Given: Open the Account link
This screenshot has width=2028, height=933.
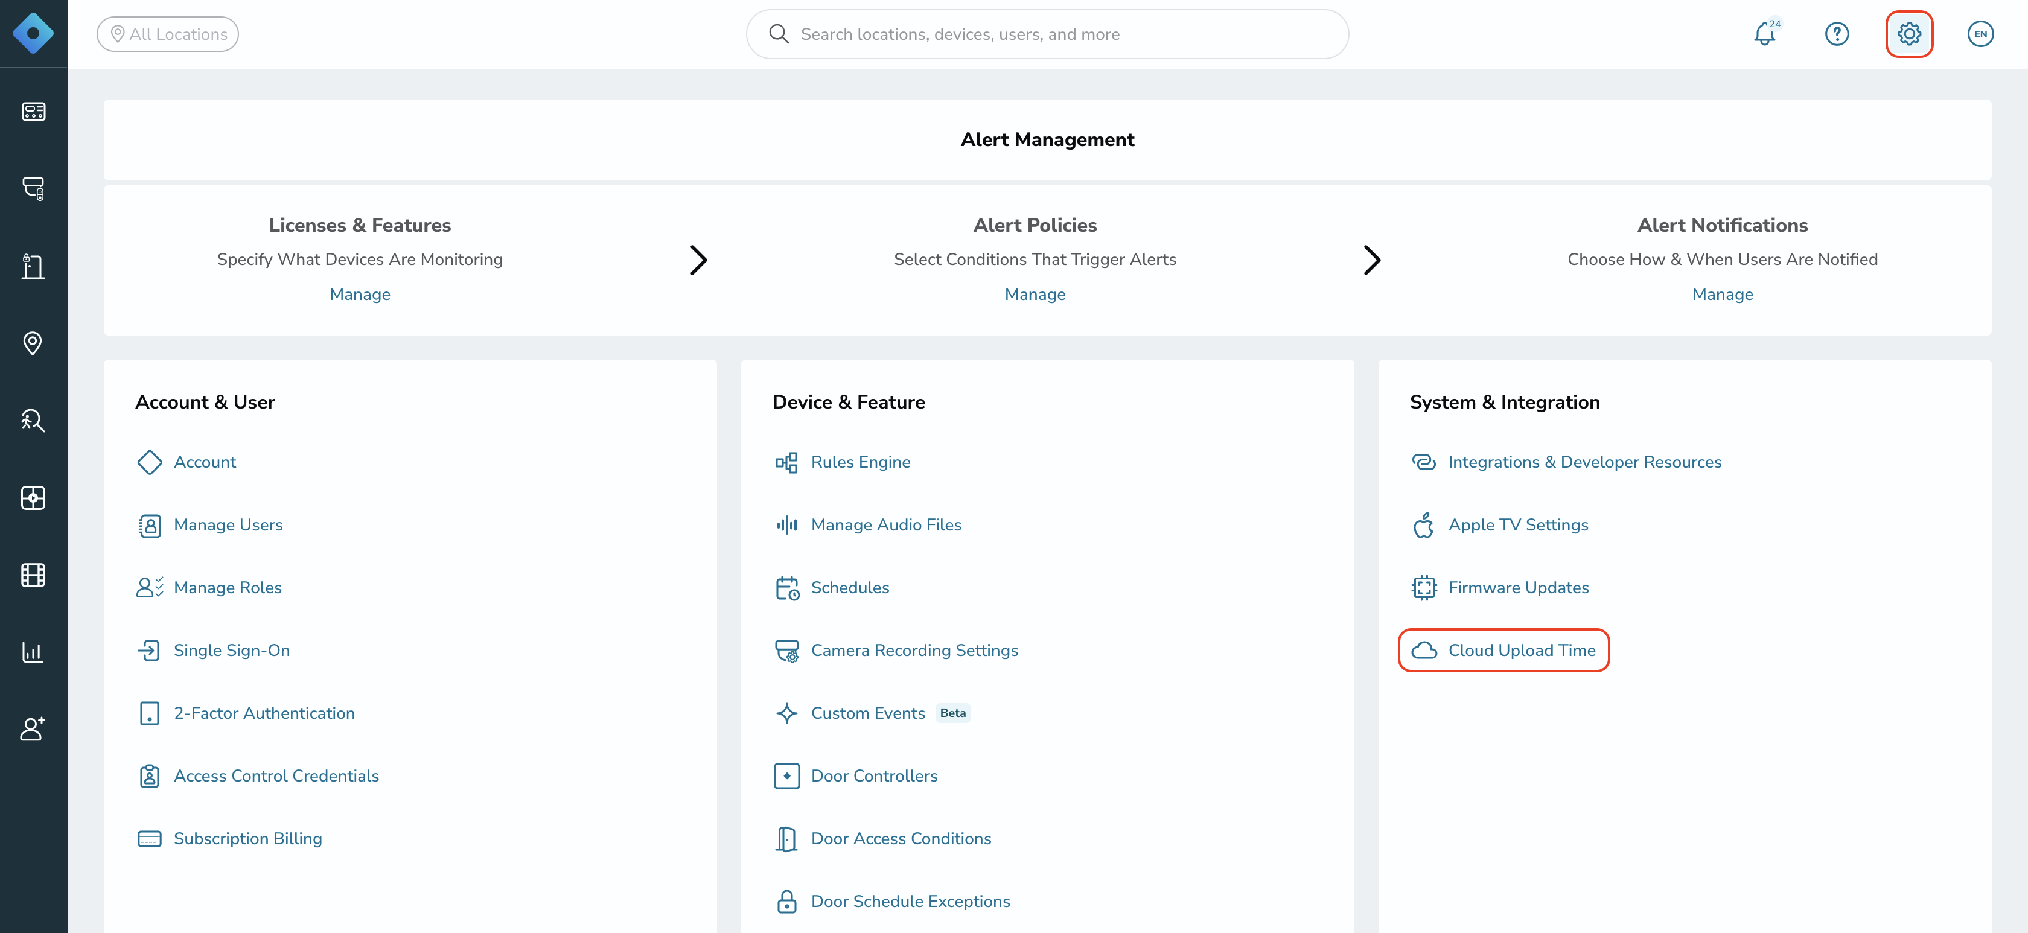Looking at the screenshot, I should click(x=205, y=462).
